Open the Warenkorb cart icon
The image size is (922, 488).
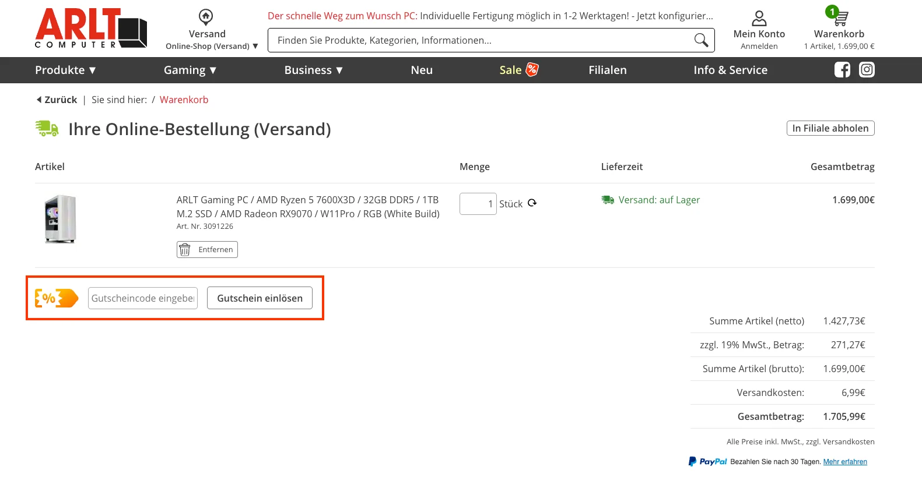click(x=839, y=17)
